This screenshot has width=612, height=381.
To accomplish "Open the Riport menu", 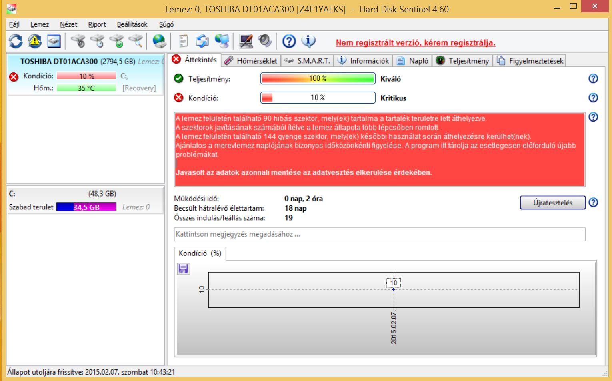I will [97, 24].
